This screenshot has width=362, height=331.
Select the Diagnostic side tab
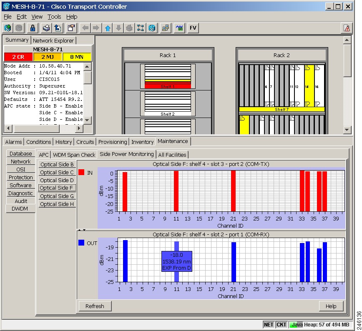[20, 193]
